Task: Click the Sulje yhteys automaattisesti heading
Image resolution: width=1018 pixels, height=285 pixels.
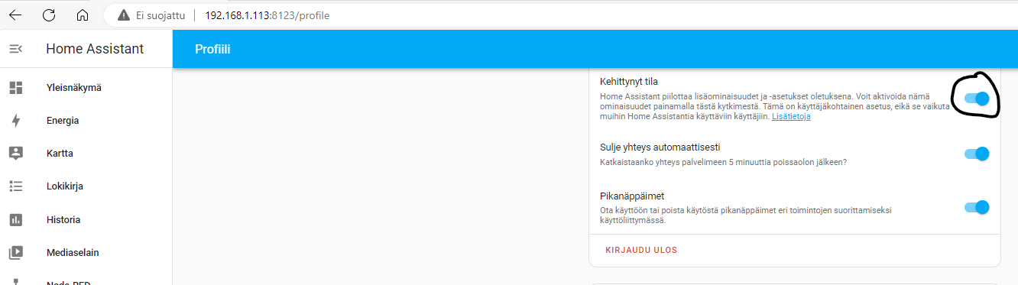Action: [660, 147]
